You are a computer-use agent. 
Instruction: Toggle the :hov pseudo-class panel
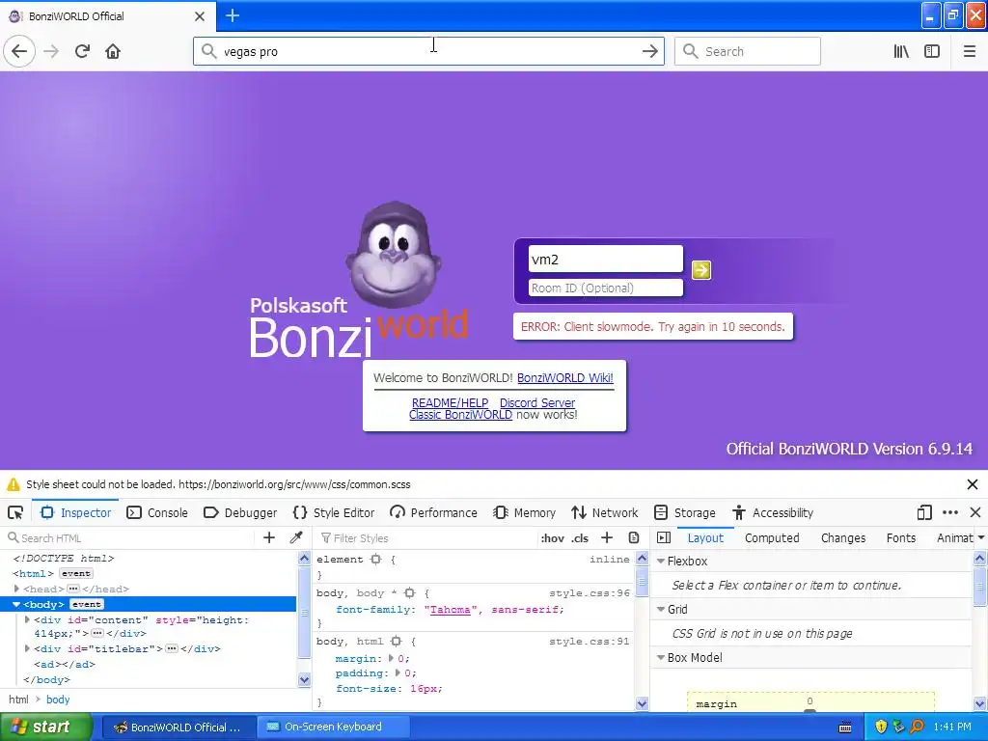click(552, 538)
